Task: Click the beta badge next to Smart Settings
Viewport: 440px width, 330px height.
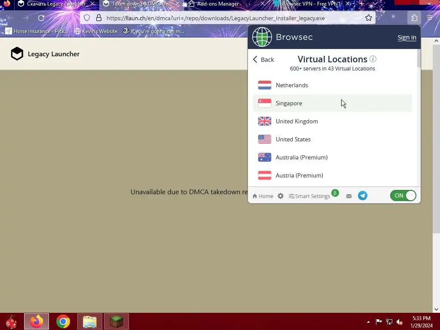Action: 335,193
